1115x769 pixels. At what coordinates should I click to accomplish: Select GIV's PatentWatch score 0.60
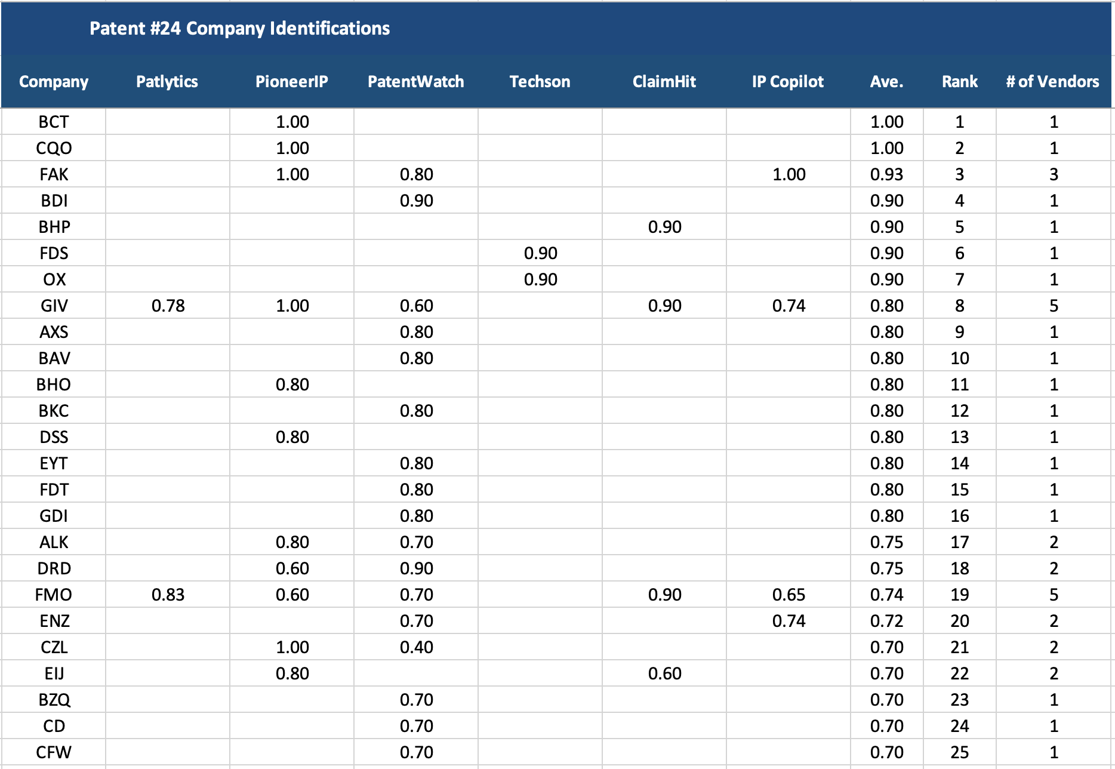pyautogui.click(x=416, y=306)
